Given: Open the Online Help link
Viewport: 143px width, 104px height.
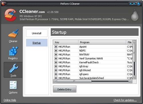Looking at the screenshot, I should (10, 100).
